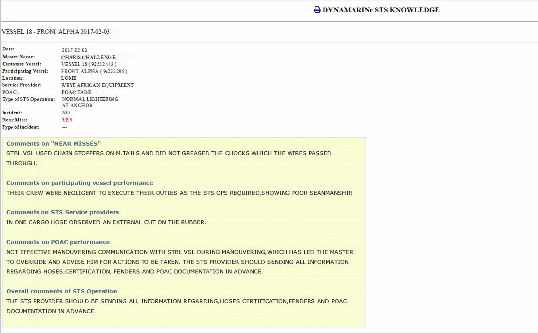
Task: Click the Date field label
Action: (8, 49)
